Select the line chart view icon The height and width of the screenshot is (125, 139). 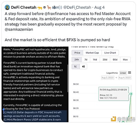click(76, 66)
